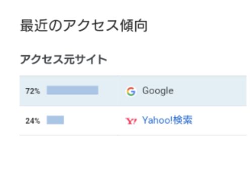Screen dimensions: 252x185
Task: Click the Google logo icon
Action: (131, 91)
